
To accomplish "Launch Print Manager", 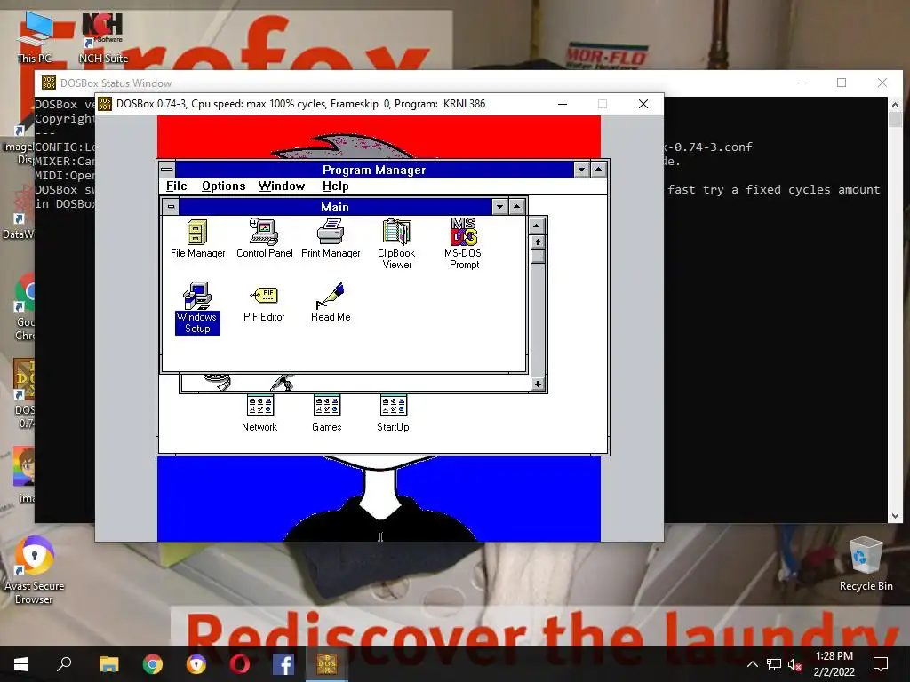I will pyautogui.click(x=331, y=238).
